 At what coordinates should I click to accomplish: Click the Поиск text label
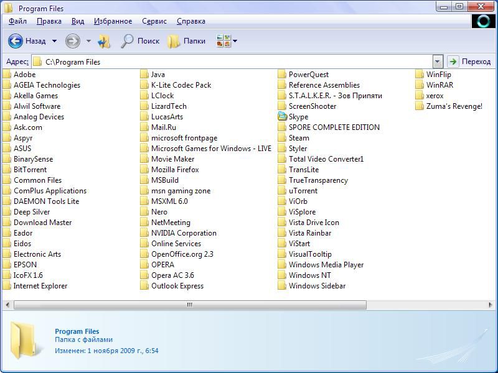click(x=148, y=41)
